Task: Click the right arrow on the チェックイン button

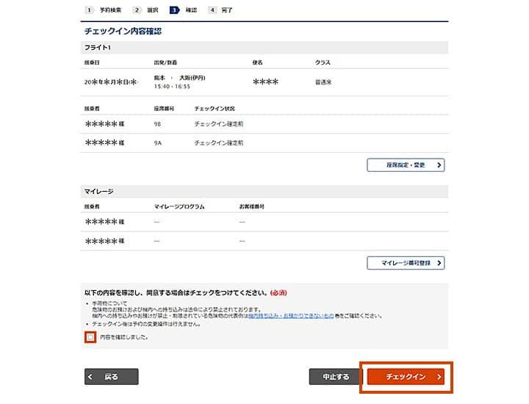Action: pos(439,377)
